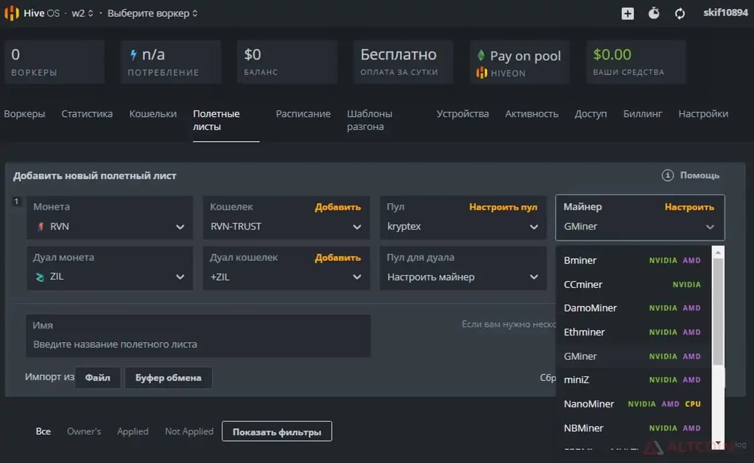Click the Показать фильтры button
Screen dimensions: 754x463
[x=277, y=432]
